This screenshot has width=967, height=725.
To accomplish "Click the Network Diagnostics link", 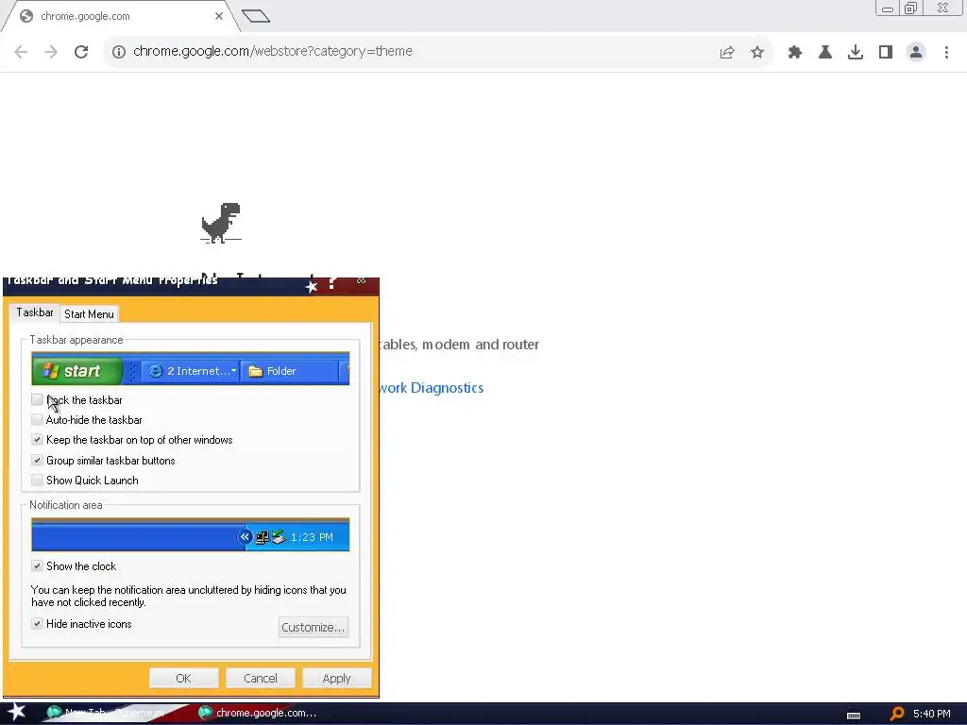I will (x=431, y=388).
